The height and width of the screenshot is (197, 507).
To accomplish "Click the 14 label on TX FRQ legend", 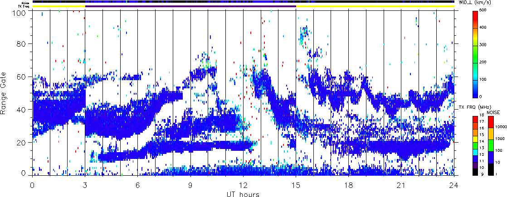I will tap(481, 141).
